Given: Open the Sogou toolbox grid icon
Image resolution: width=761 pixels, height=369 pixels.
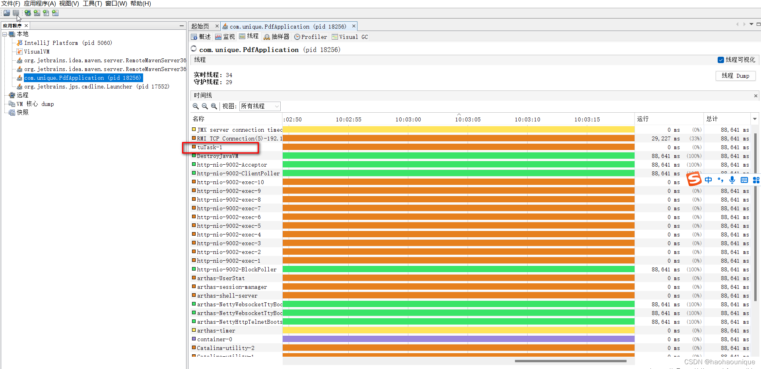Looking at the screenshot, I should coord(756,180).
